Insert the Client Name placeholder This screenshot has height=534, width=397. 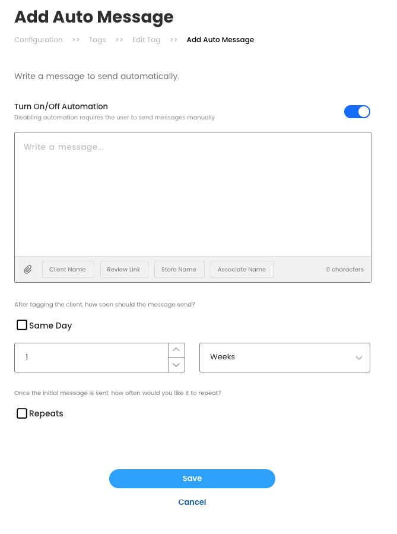pyautogui.click(x=68, y=270)
